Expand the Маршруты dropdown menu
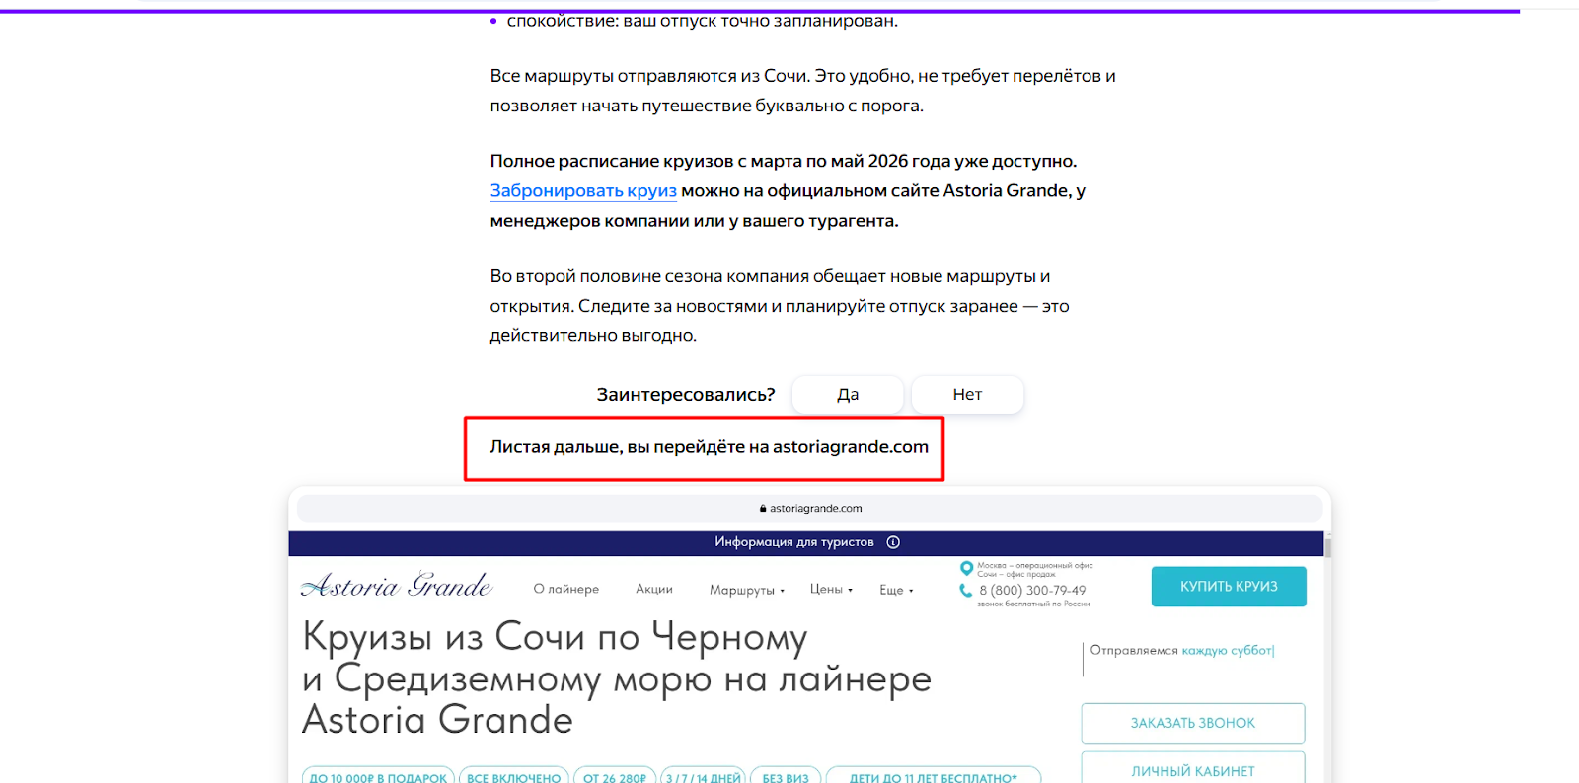The width and height of the screenshot is (1579, 783). [x=746, y=590]
